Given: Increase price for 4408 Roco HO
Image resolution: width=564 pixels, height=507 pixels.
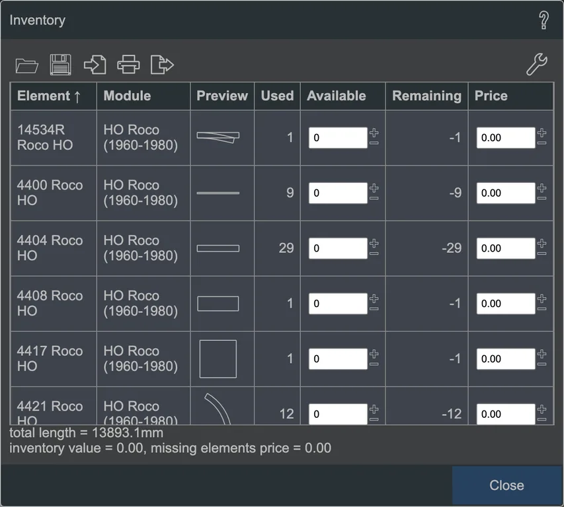Looking at the screenshot, I should (542, 298).
